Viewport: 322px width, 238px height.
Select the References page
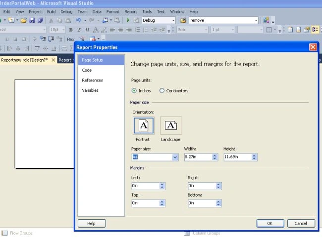101,80
